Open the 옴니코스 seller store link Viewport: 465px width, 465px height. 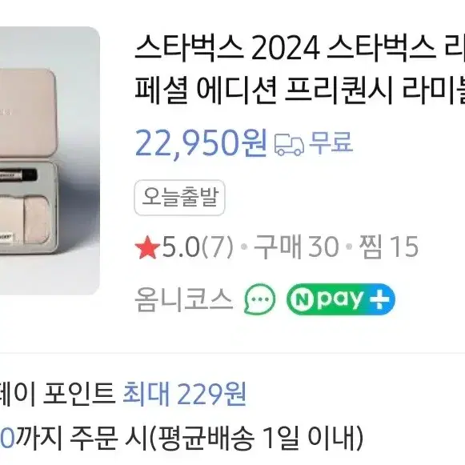183,300
